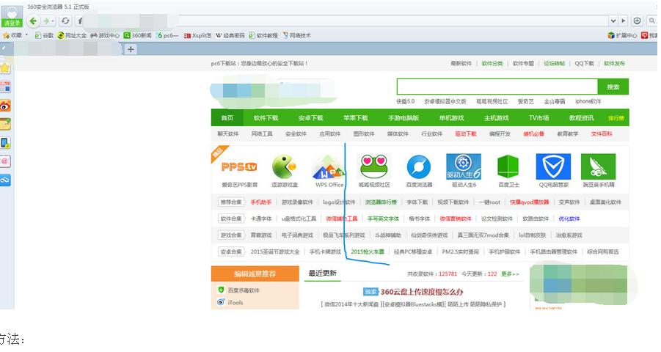Click the green 搜索 button

click(613, 87)
